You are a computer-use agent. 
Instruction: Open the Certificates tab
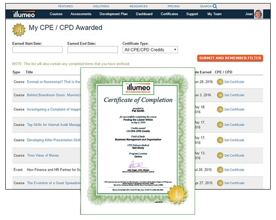pos(169,14)
